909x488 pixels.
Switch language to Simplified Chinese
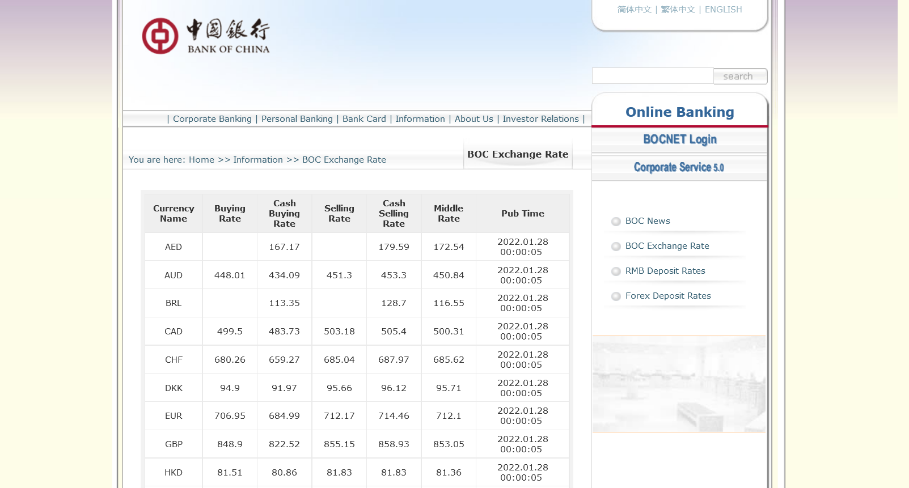tap(634, 10)
